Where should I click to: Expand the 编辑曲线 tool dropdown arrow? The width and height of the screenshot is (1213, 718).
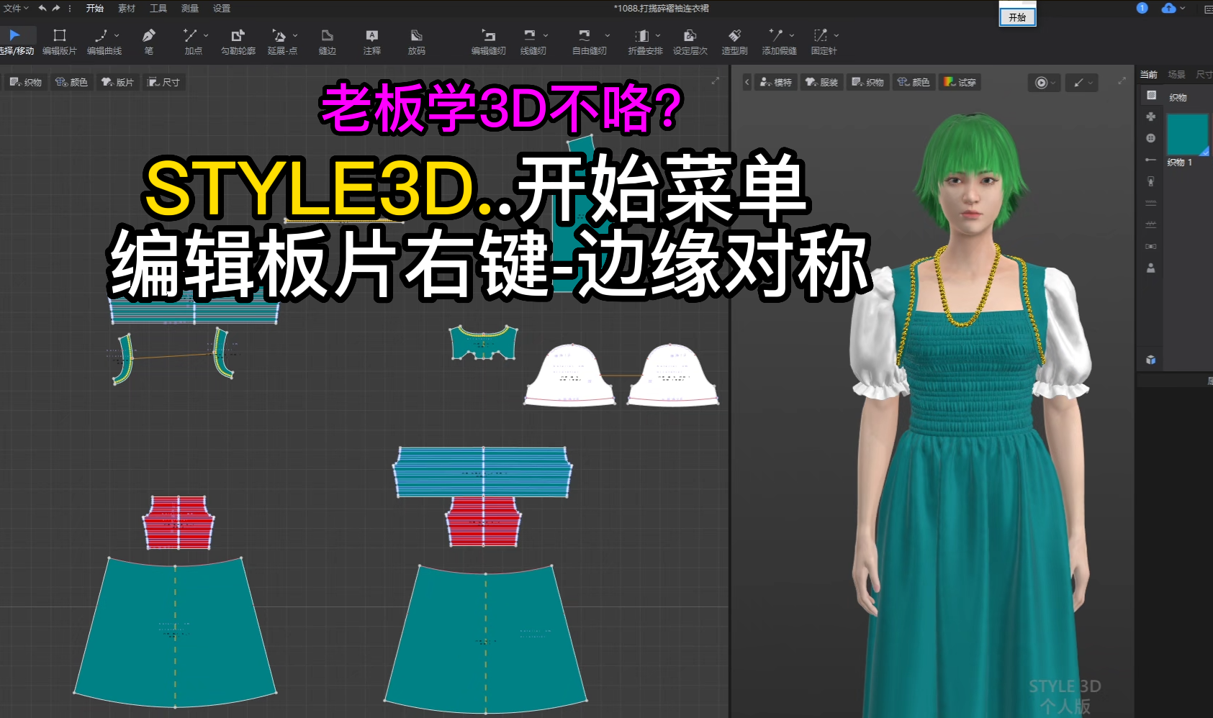pyautogui.click(x=117, y=35)
